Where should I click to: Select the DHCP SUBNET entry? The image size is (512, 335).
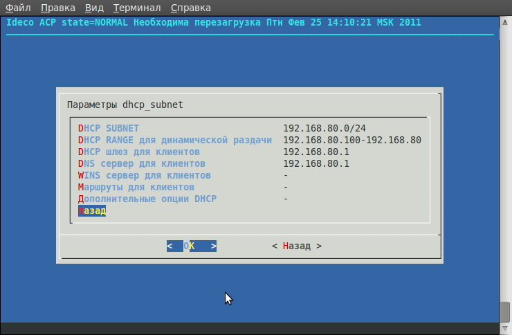tap(109, 128)
